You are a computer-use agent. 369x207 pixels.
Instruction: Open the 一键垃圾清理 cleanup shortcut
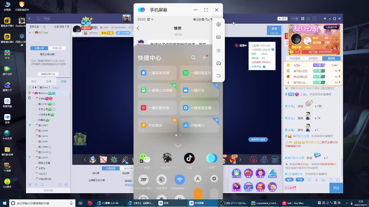point(157,73)
